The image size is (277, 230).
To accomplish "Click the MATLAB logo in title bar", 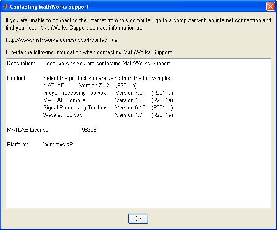I will [5, 7].
